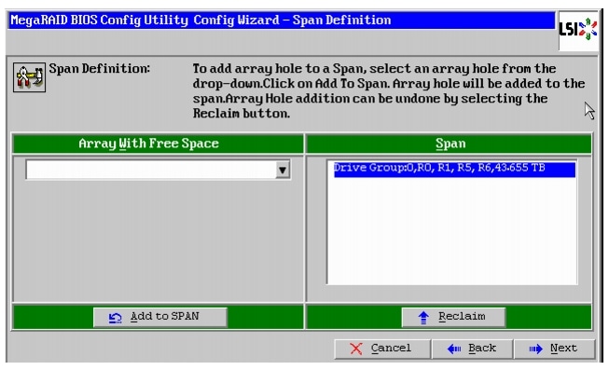
Task: Go Back to the previous wizard step
Action: pyautogui.click(x=472, y=349)
